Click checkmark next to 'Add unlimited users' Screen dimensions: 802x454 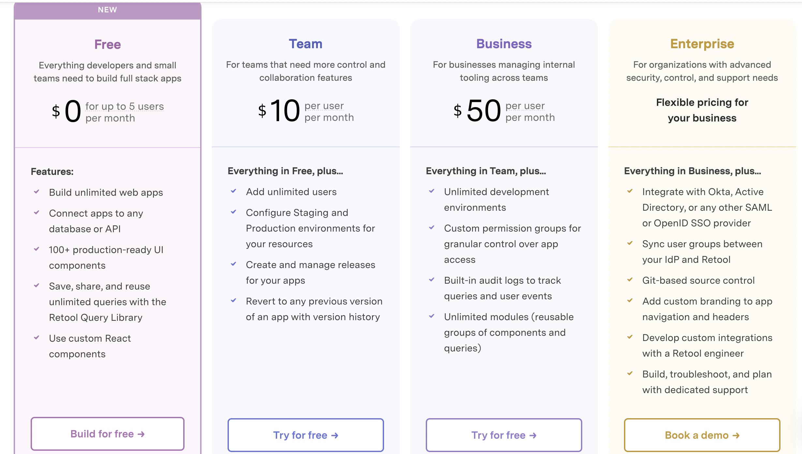(233, 191)
